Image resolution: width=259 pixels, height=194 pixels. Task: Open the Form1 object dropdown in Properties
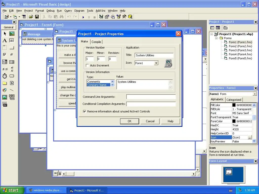[x=255, y=94]
